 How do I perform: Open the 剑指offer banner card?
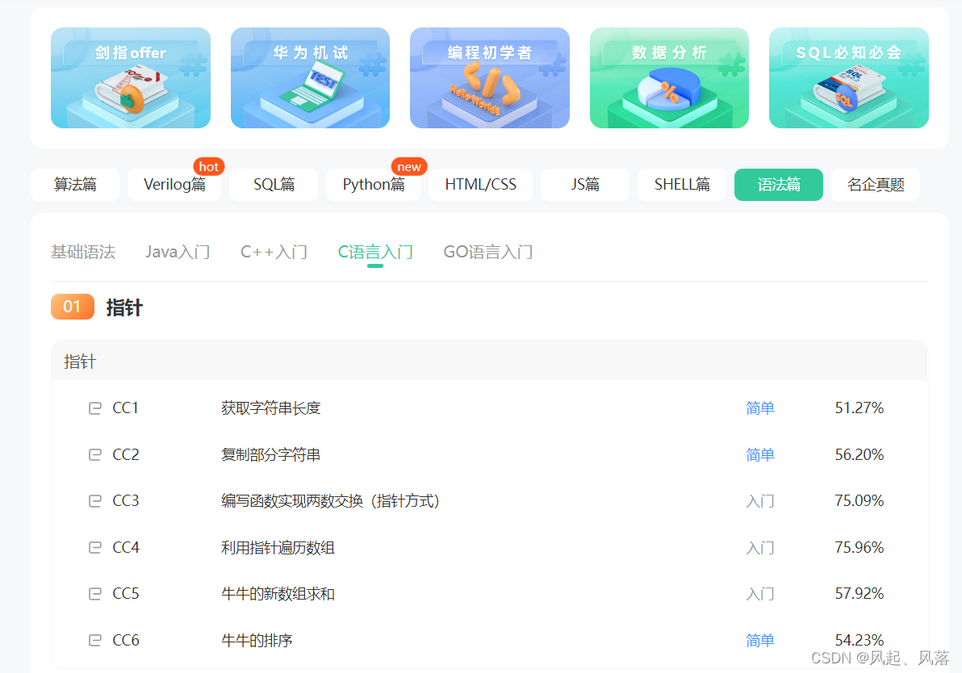[x=131, y=78]
